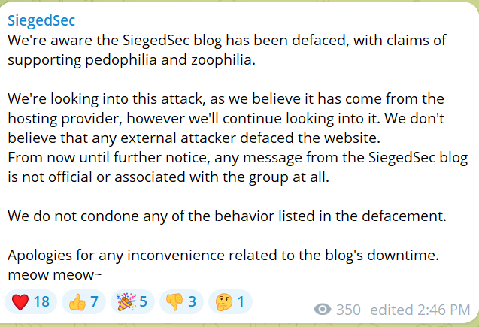Click the thumbs up count 7
The height and width of the screenshot is (327, 479).
95,302
